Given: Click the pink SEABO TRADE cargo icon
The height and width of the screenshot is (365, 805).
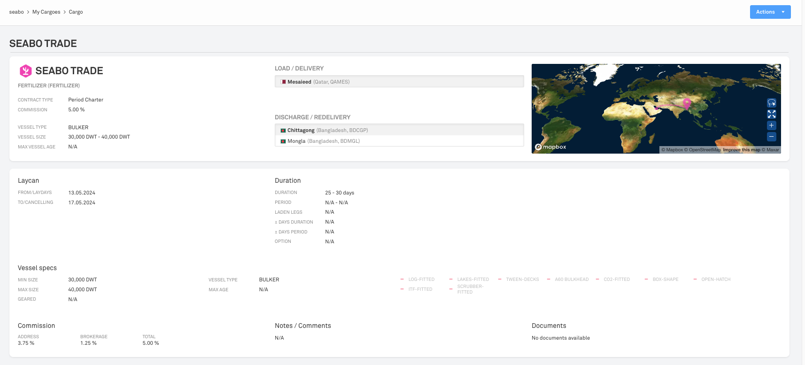Looking at the screenshot, I should click(x=25, y=71).
